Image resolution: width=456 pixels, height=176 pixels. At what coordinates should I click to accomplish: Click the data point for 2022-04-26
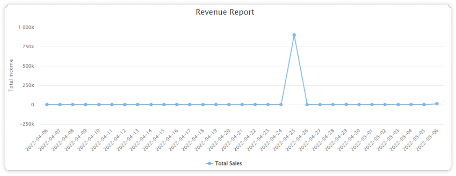tap(307, 105)
